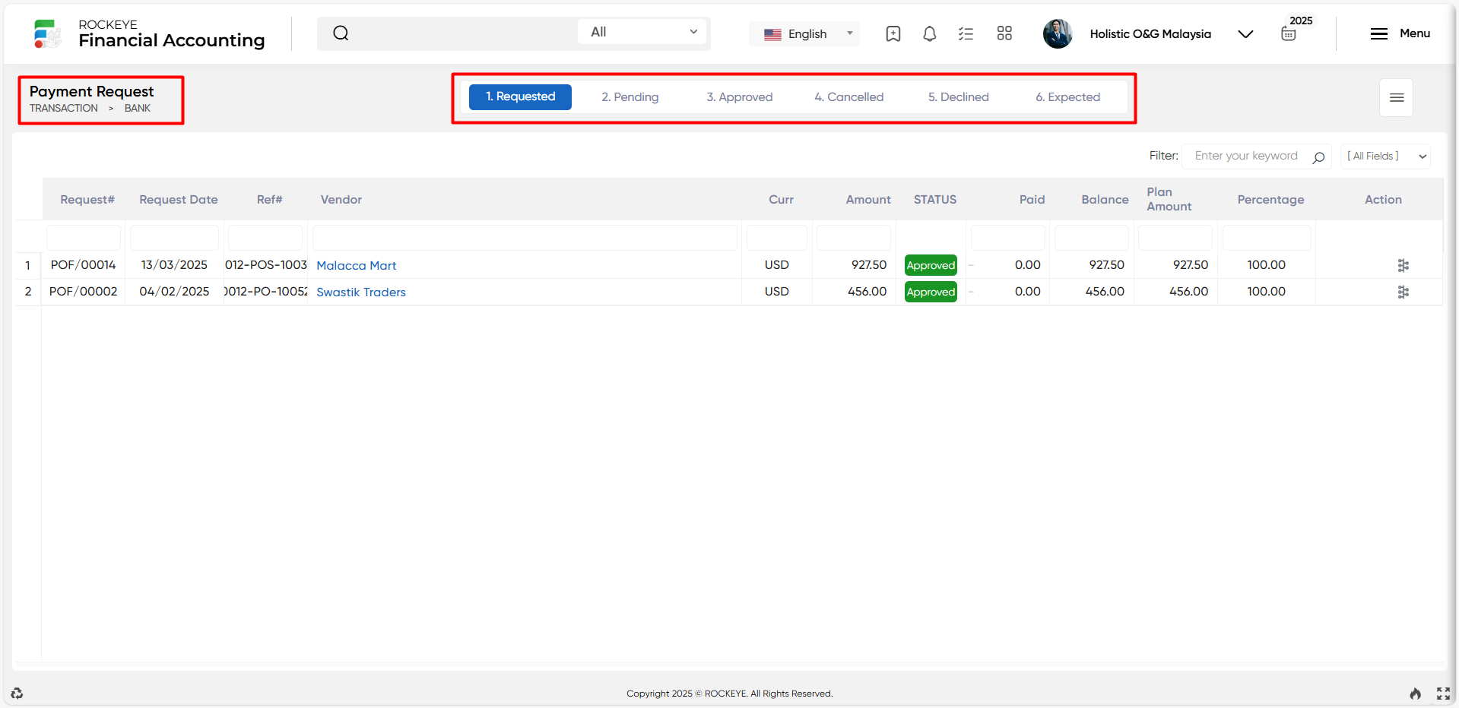Open the All Fields filter dropdown
The height and width of the screenshot is (708, 1459).
(1385, 156)
